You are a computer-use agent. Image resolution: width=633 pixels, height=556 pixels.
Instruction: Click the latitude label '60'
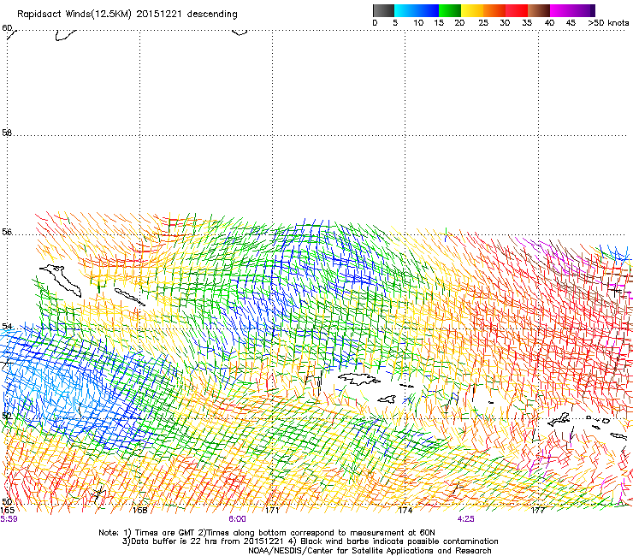(x=7, y=28)
